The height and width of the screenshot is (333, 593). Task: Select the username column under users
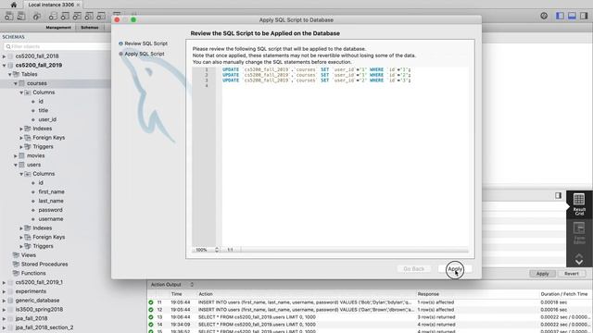(x=51, y=219)
